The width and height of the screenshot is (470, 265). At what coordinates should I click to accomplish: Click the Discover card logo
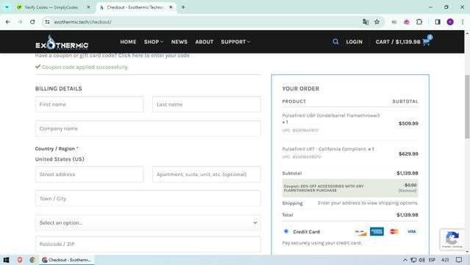[360, 232]
